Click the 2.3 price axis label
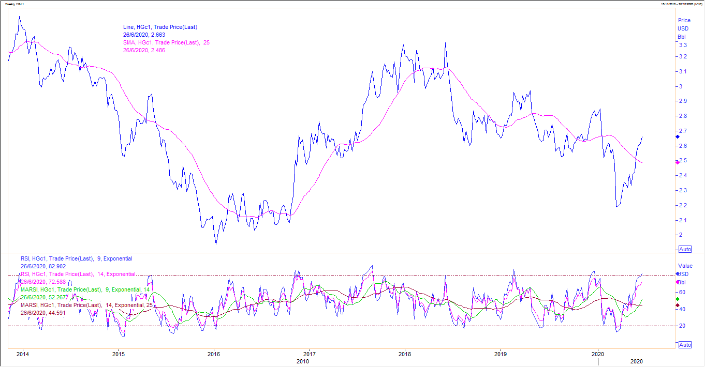The height and width of the screenshot is (367, 705). click(683, 191)
